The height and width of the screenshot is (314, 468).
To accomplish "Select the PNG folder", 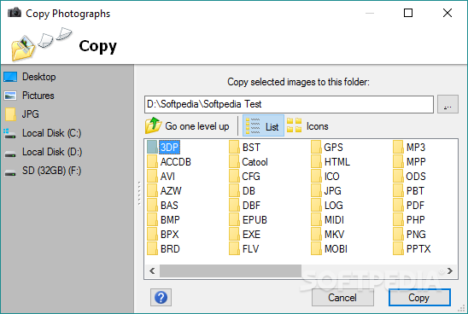I will coord(410,235).
